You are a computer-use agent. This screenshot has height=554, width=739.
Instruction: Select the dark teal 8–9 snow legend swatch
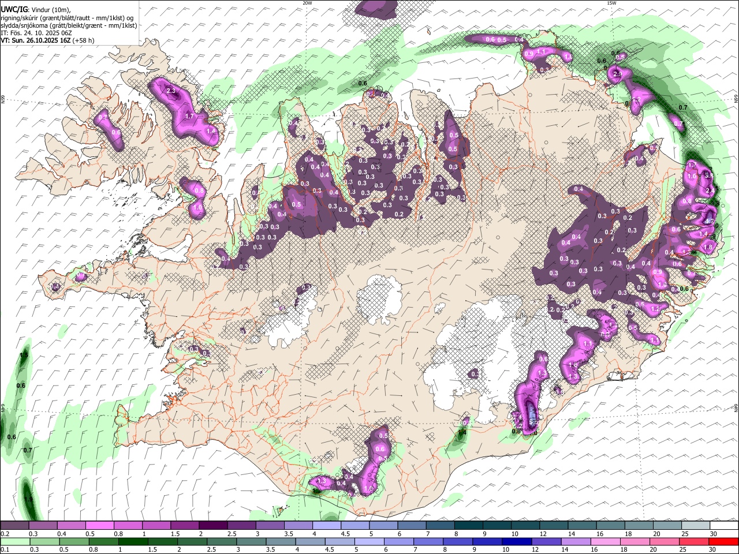point(468,526)
